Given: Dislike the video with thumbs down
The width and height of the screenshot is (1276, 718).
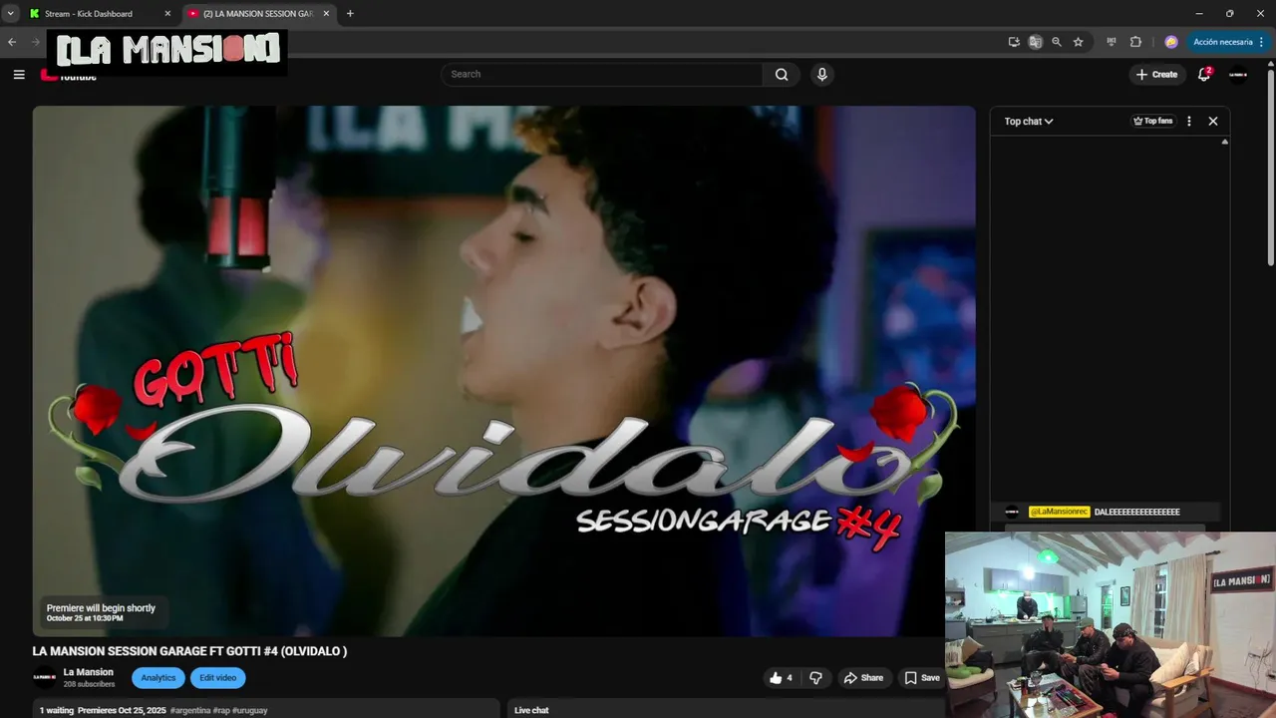Looking at the screenshot, I should click(815, 678).
